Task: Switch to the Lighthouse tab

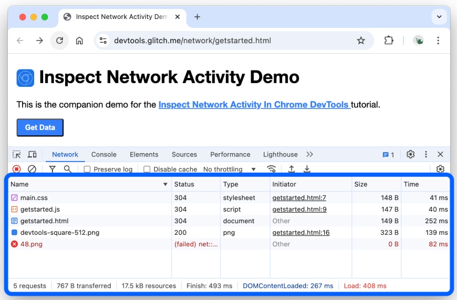Action: pyautogui.click(x=281, y=155)
